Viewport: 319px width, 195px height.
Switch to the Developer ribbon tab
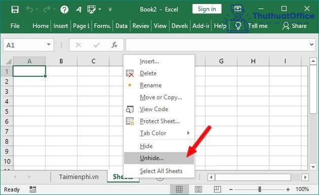click(x=180, y=26)
